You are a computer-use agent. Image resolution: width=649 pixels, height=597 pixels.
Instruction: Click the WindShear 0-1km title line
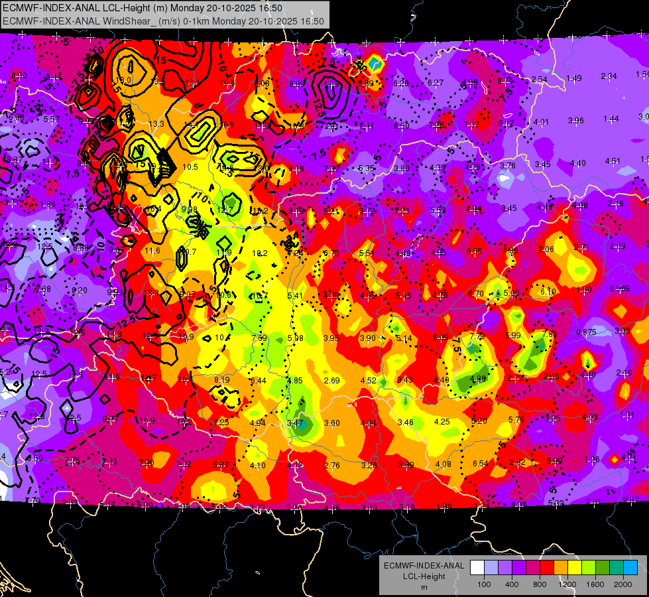[x=163, y=21]
